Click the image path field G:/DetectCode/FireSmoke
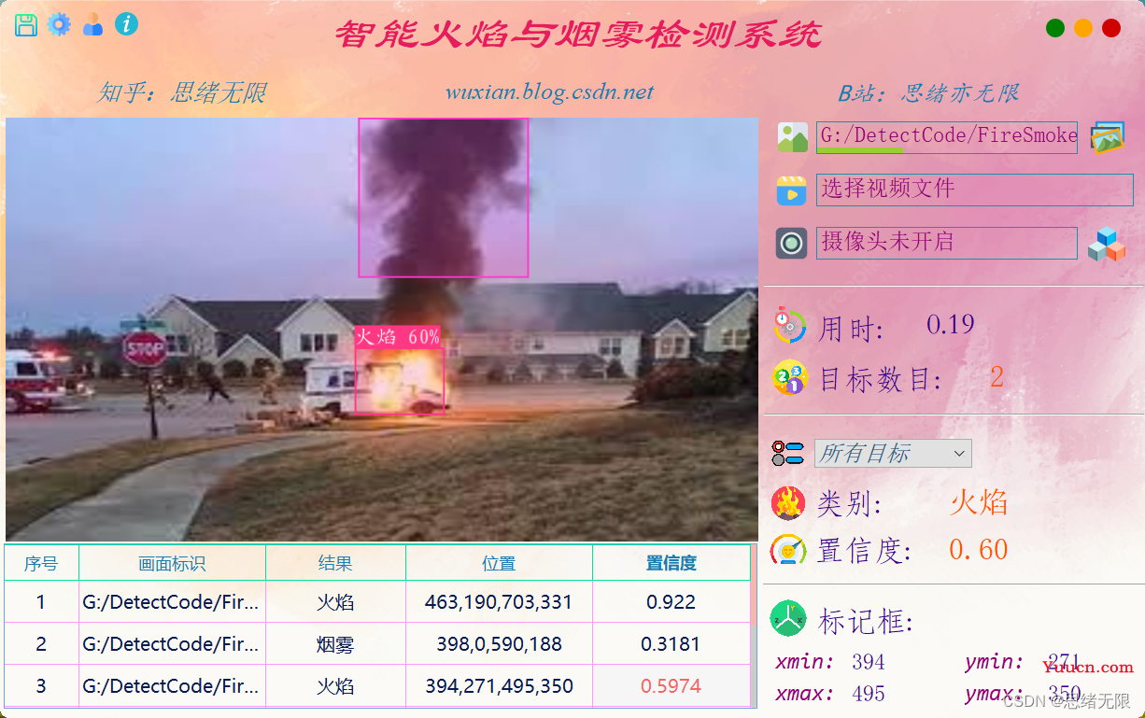This screenshot has width=1145, height=718. 947,137
